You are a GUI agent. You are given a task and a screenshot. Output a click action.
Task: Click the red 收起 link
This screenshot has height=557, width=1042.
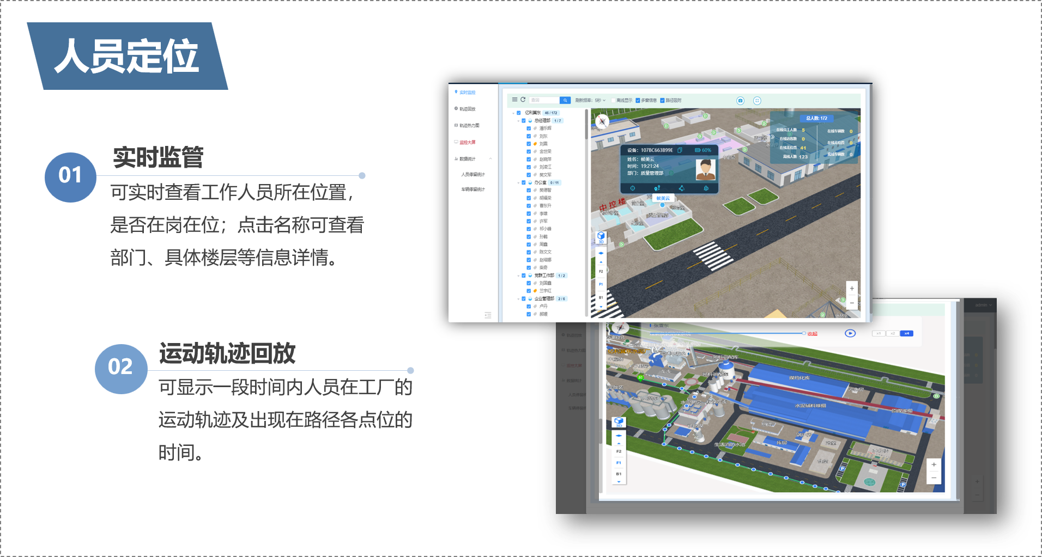point(813,333)
